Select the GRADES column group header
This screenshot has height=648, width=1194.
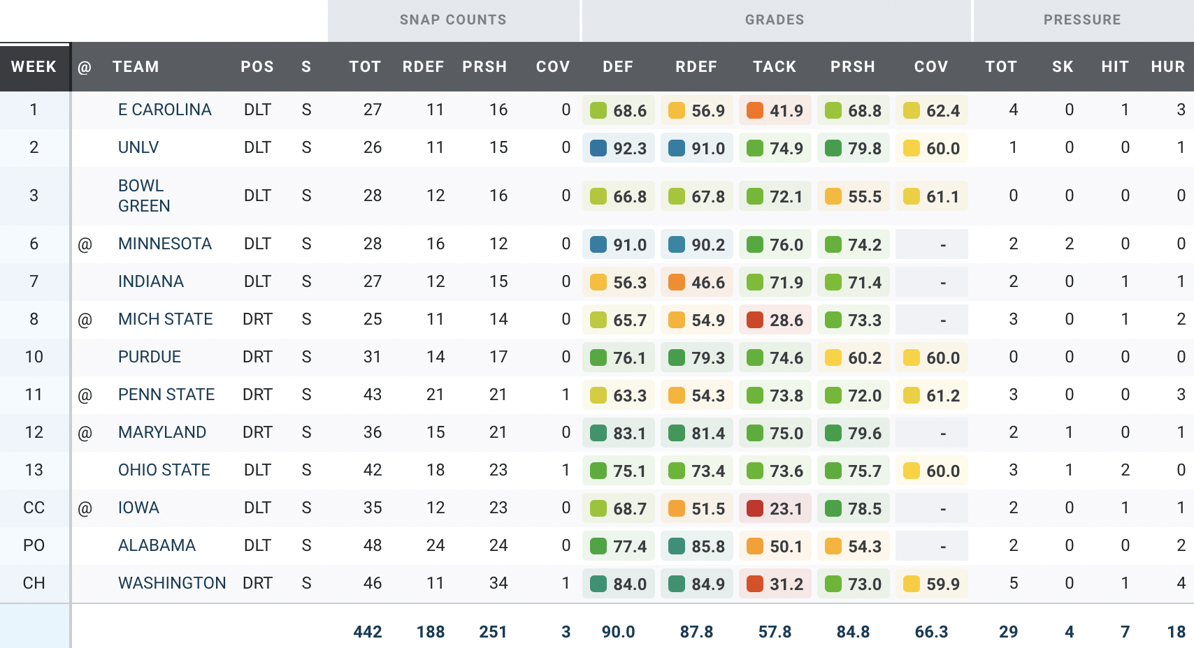point(775,20)
